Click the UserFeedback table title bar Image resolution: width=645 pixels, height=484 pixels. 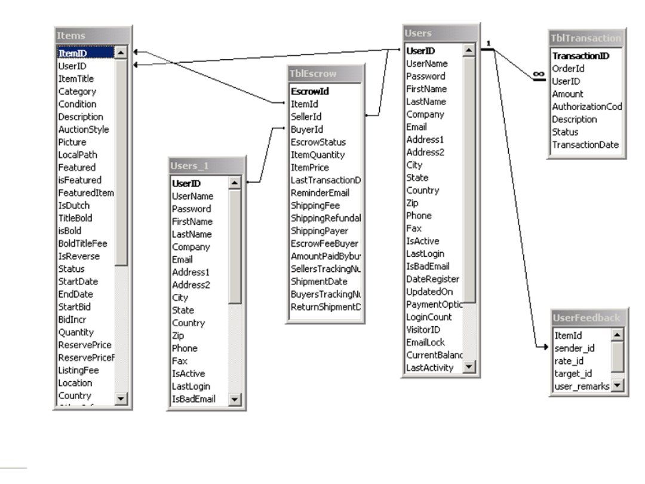588,318
